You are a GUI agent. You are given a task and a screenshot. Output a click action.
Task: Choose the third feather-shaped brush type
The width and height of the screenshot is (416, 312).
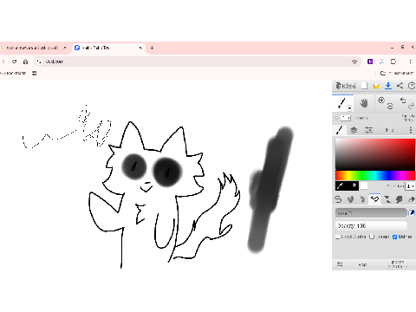(x=362, y=199)
